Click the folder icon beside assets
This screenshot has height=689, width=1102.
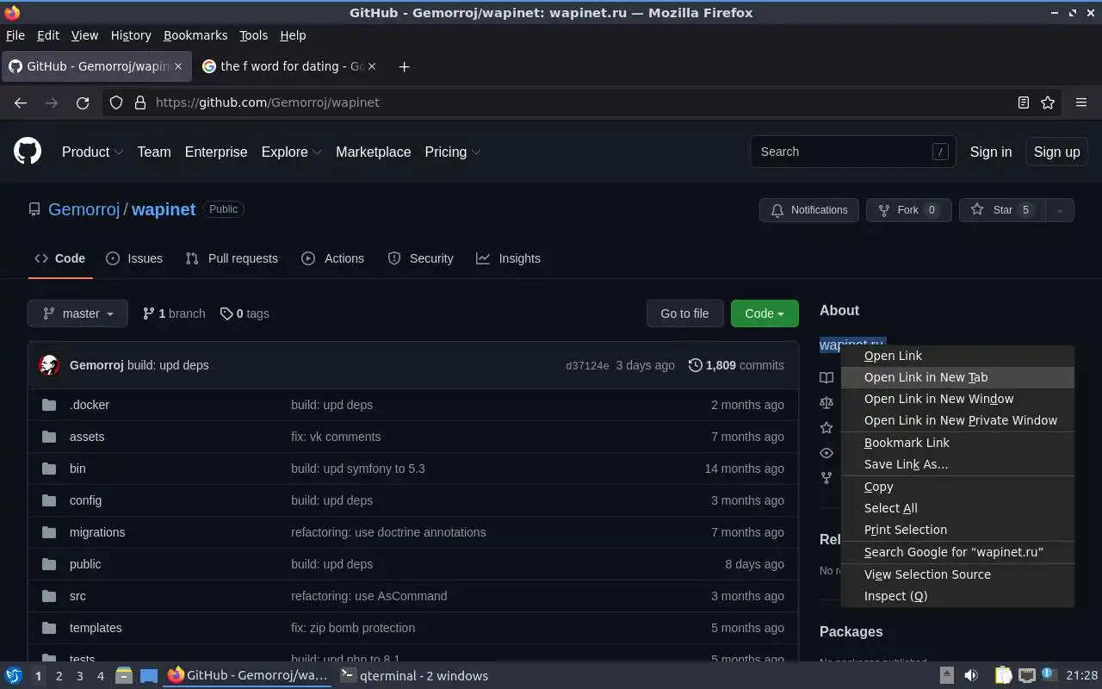coord(49,437)
